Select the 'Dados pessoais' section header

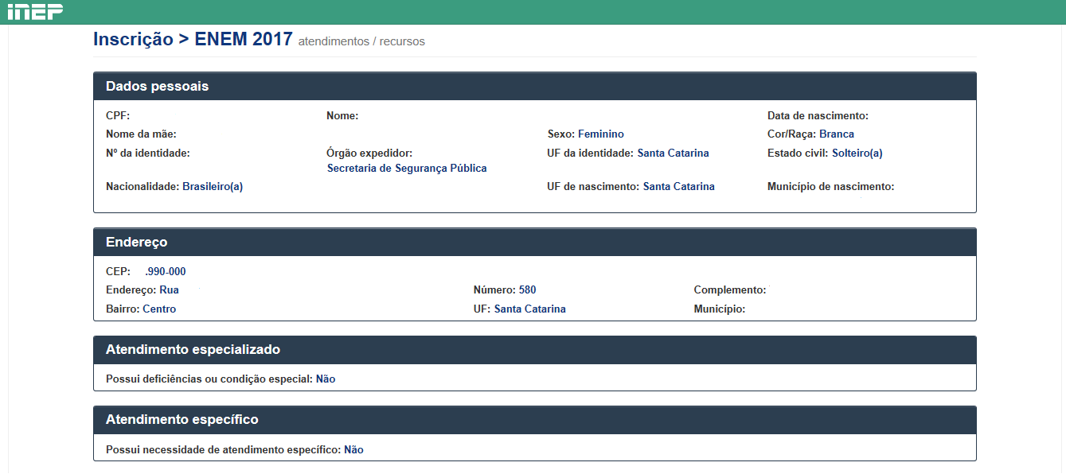[x=535, y=86]
